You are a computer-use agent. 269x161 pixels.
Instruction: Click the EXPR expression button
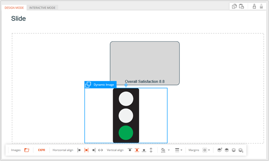[42, 150]
